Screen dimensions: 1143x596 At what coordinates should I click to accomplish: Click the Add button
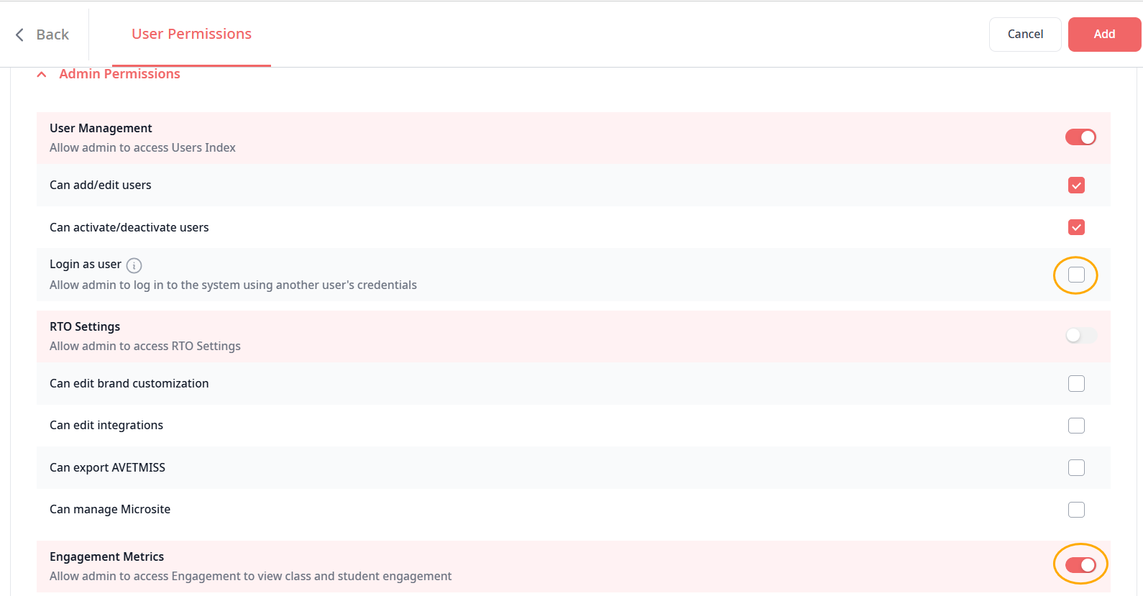[x=1104, y=35]
